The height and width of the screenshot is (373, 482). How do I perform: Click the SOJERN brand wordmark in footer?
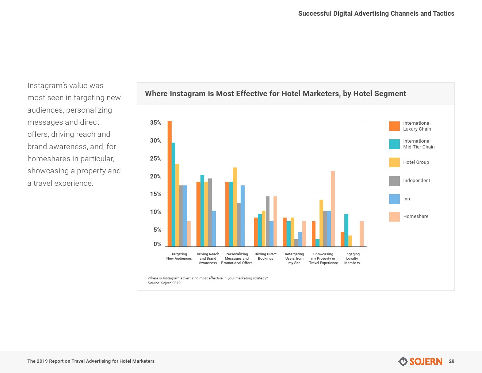[x=426, y=362]
